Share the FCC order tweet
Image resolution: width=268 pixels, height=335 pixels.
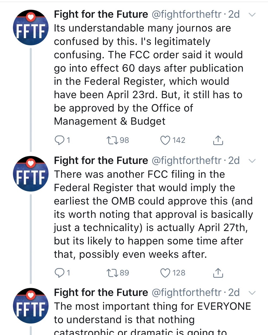pyautogui.click(x=218, y=140)
